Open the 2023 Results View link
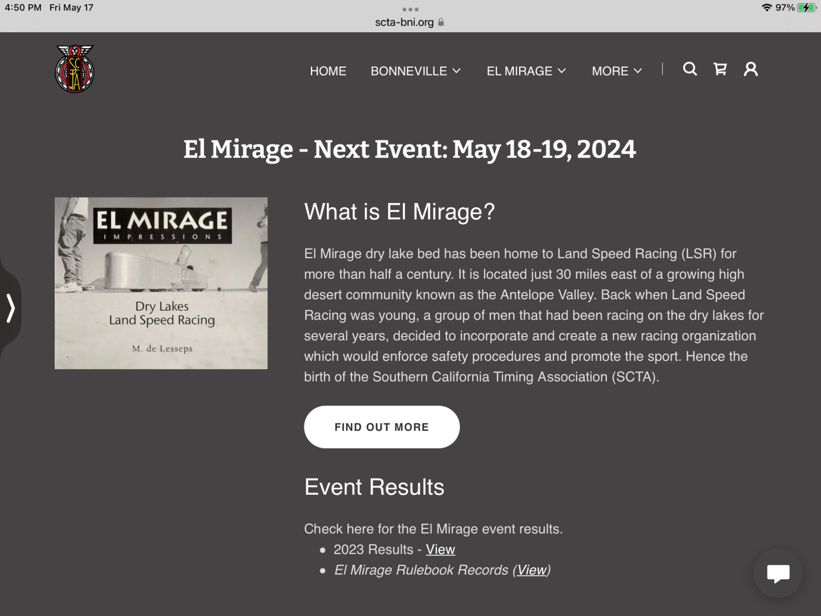The image size is (821, 616). (440, 549)
